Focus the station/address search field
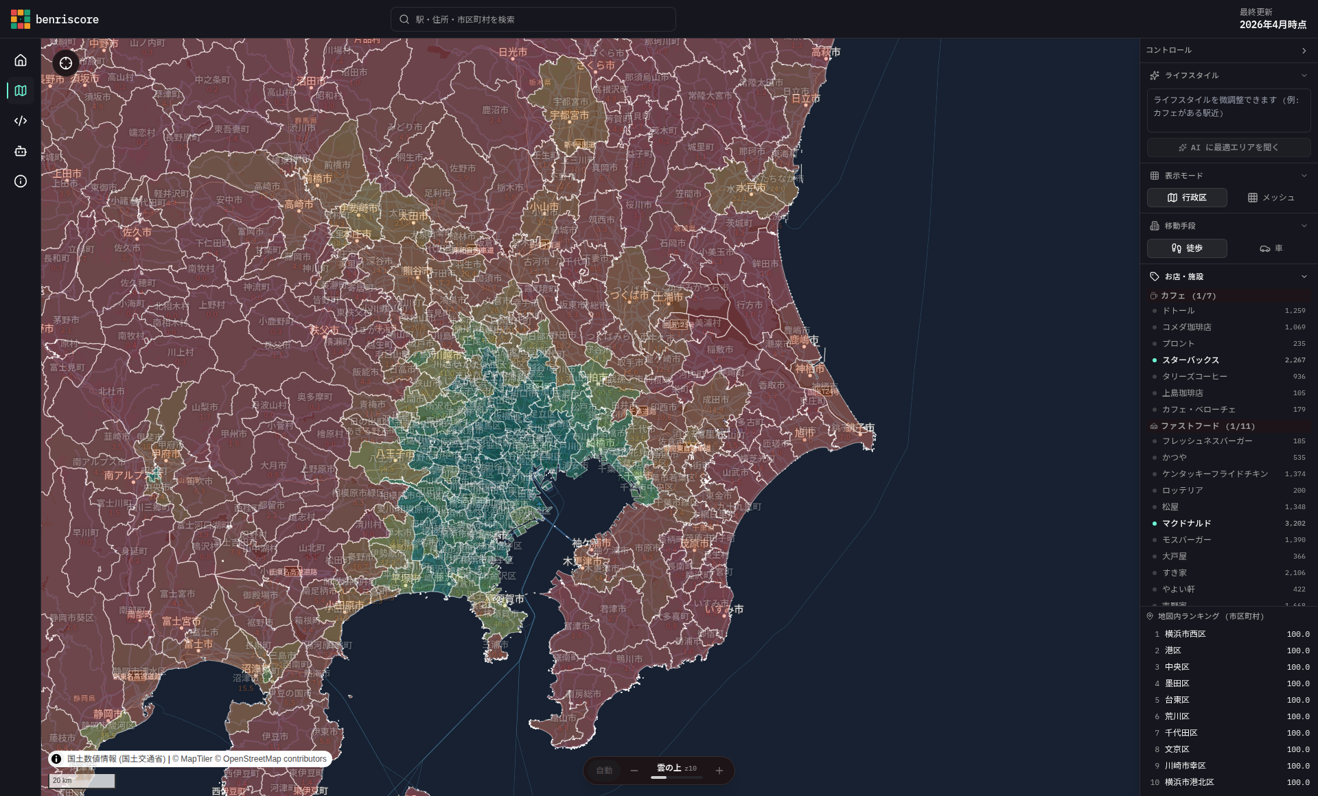 [x=533, y=19]
